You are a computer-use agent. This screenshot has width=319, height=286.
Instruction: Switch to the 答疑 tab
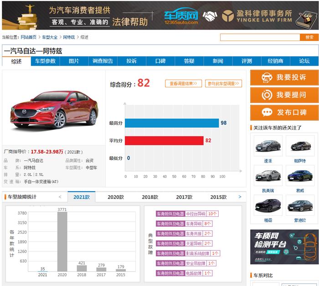point(189,61)
